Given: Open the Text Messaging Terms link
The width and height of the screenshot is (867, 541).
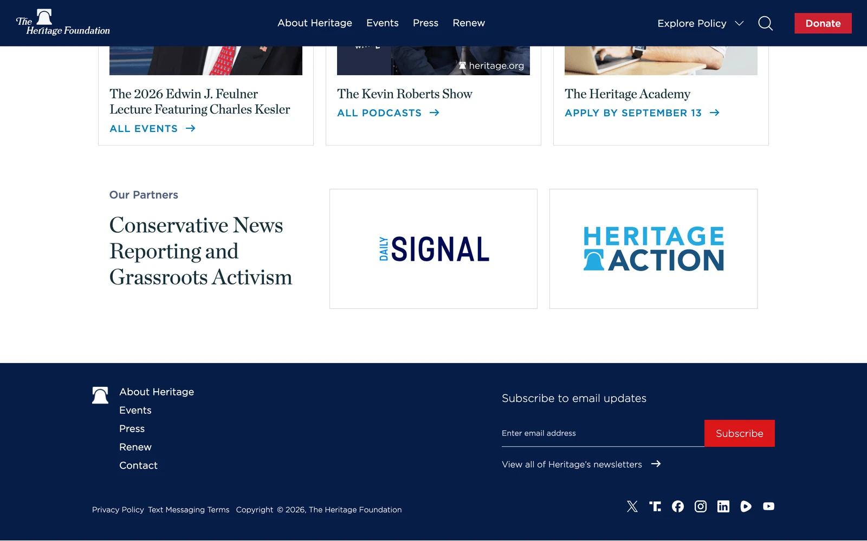Looking at the screenshot, I should [189, 510].
